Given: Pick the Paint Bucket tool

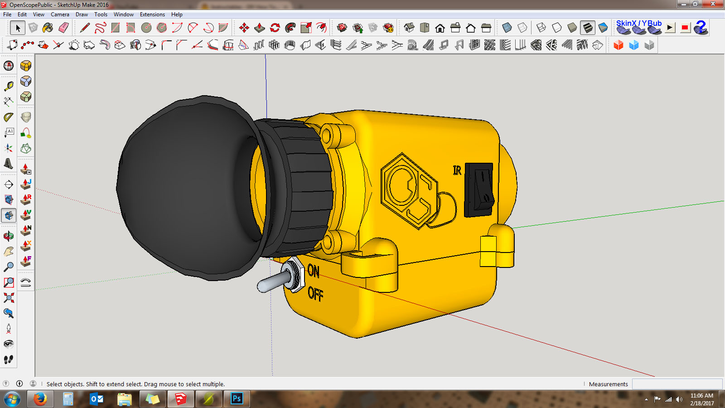Looking at the screenshot, I should click(x=48, y=28).
